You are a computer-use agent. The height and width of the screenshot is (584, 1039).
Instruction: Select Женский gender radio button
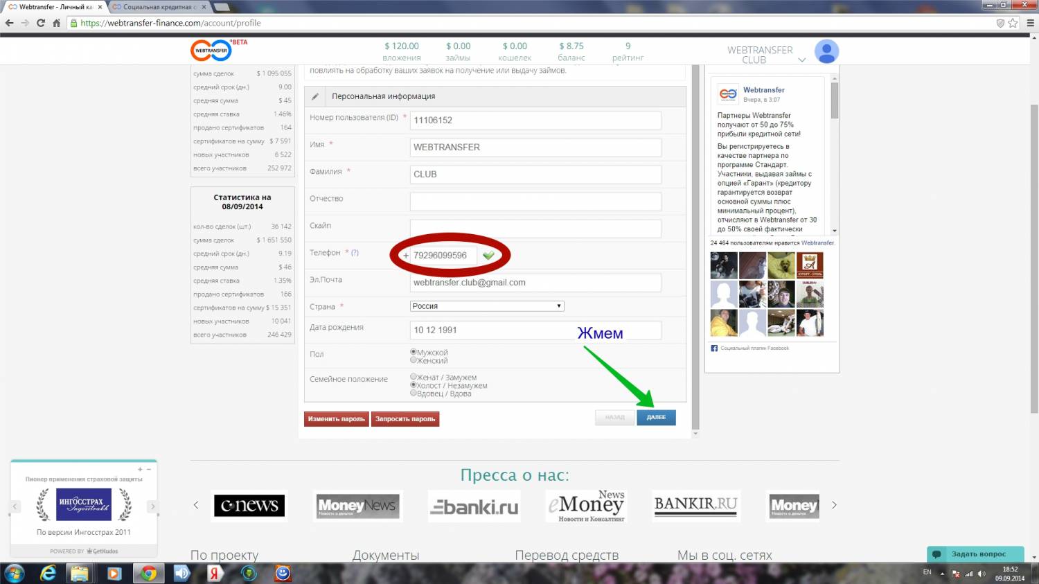pyautogui.click(x=414, y=360)
